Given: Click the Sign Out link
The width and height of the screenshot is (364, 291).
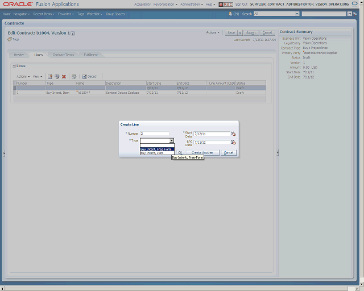Looking at the screenshot, I should (241, 4).
